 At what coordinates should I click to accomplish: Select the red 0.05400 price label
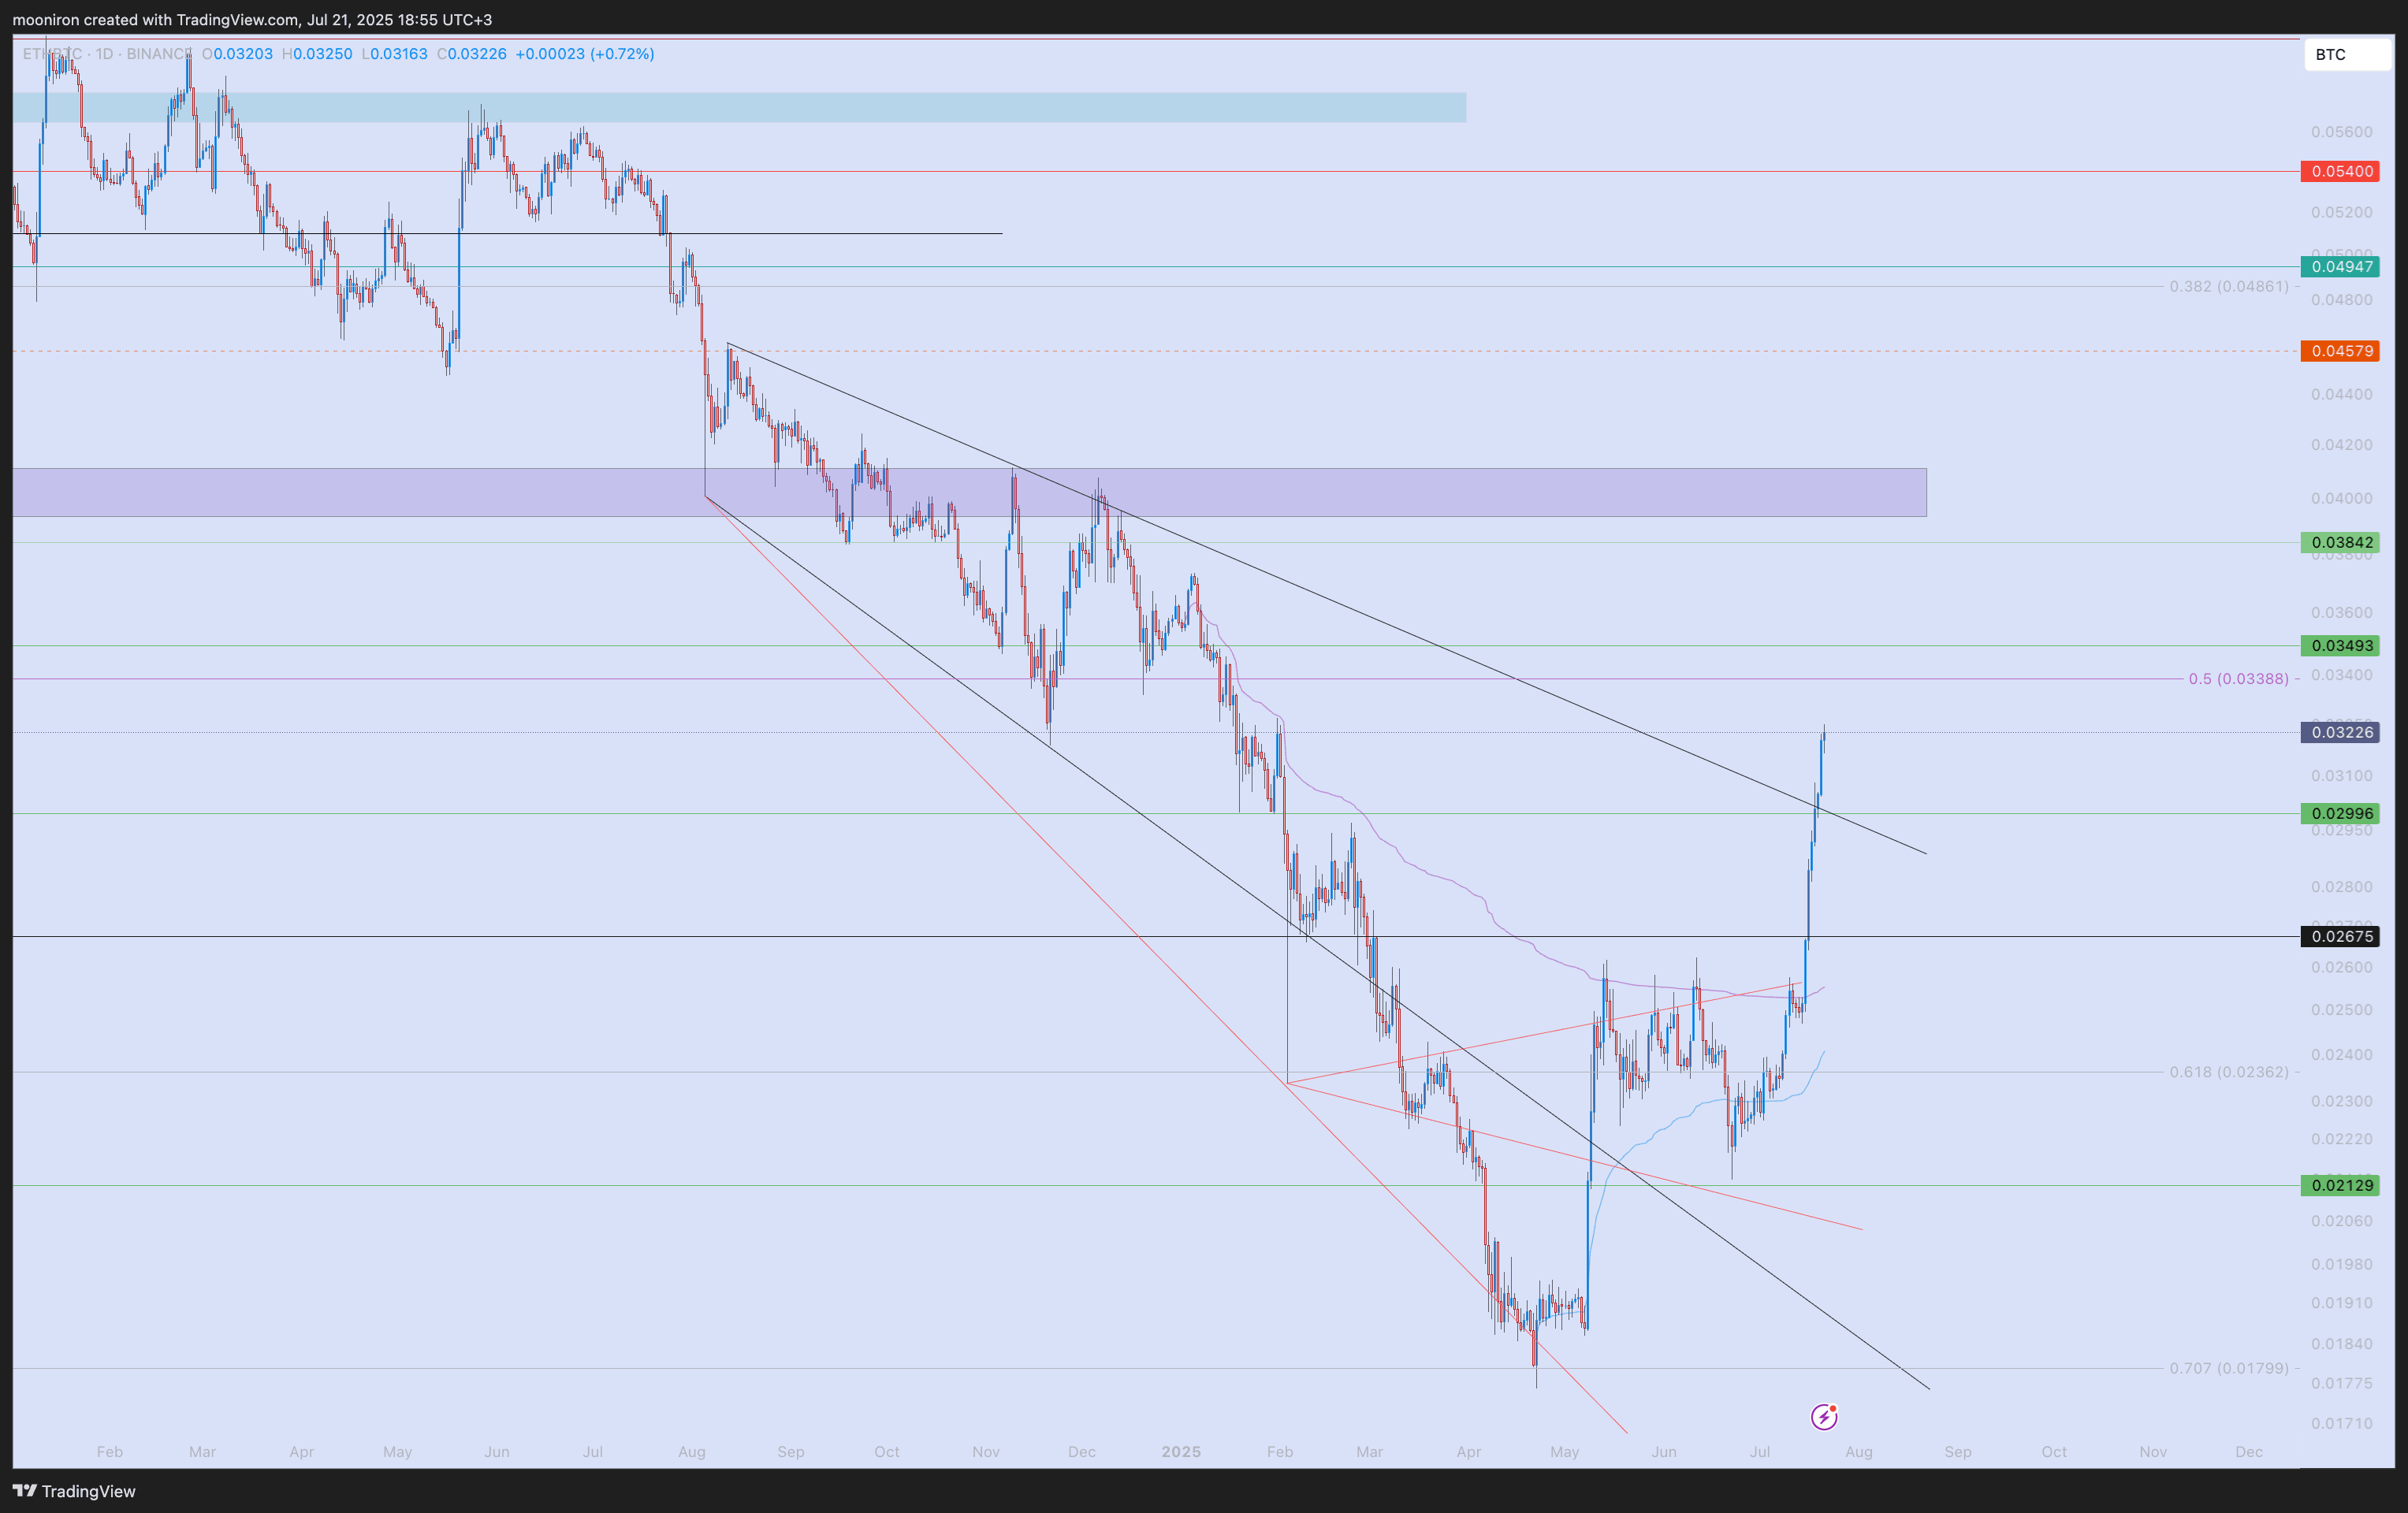click(x=2340, y=171)
